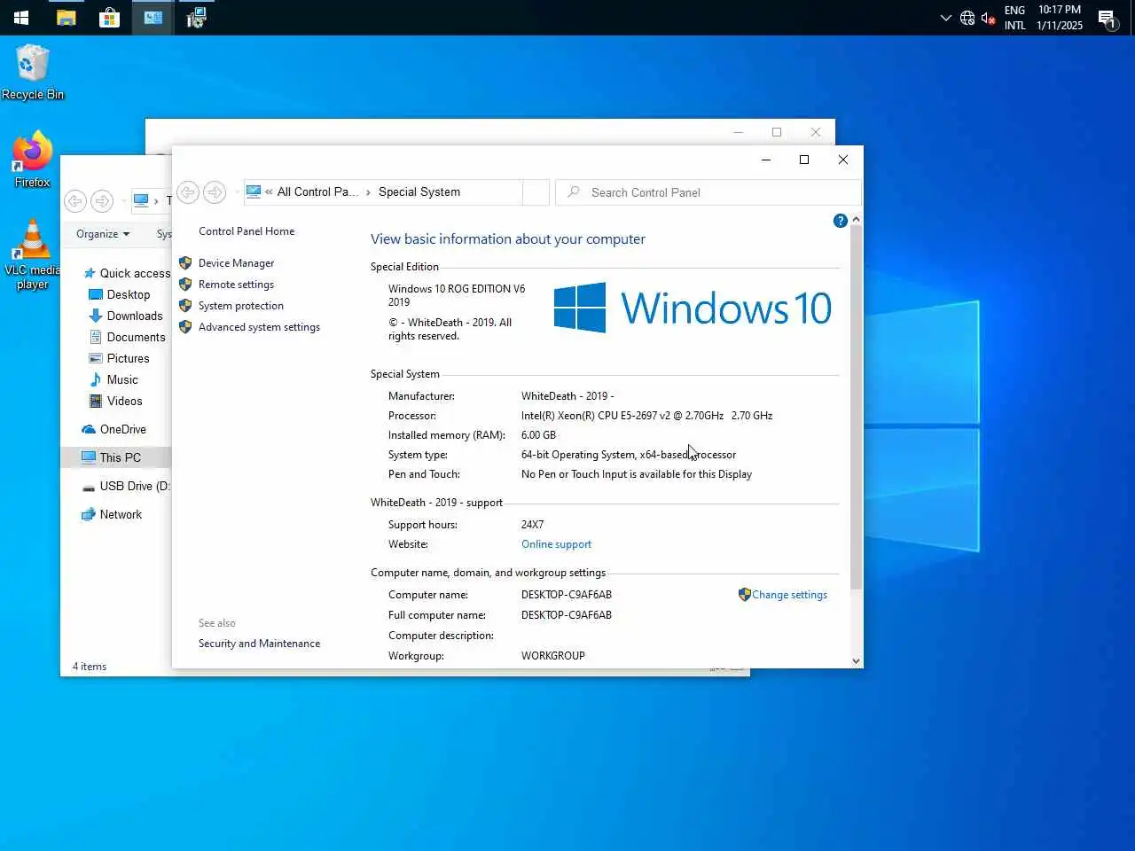The height and width of the screenshot is (851, 1135).
Task: Click back arrow in File Explorer window
Action: click(x=75, y=201)
